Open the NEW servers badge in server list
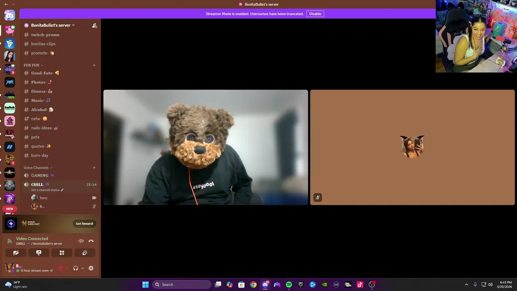 [x=10, y=209]
